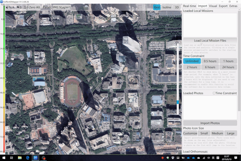The height and width of the screenshot is (161, 241).
Task: Open the Export tab
Action: (223, 6)
